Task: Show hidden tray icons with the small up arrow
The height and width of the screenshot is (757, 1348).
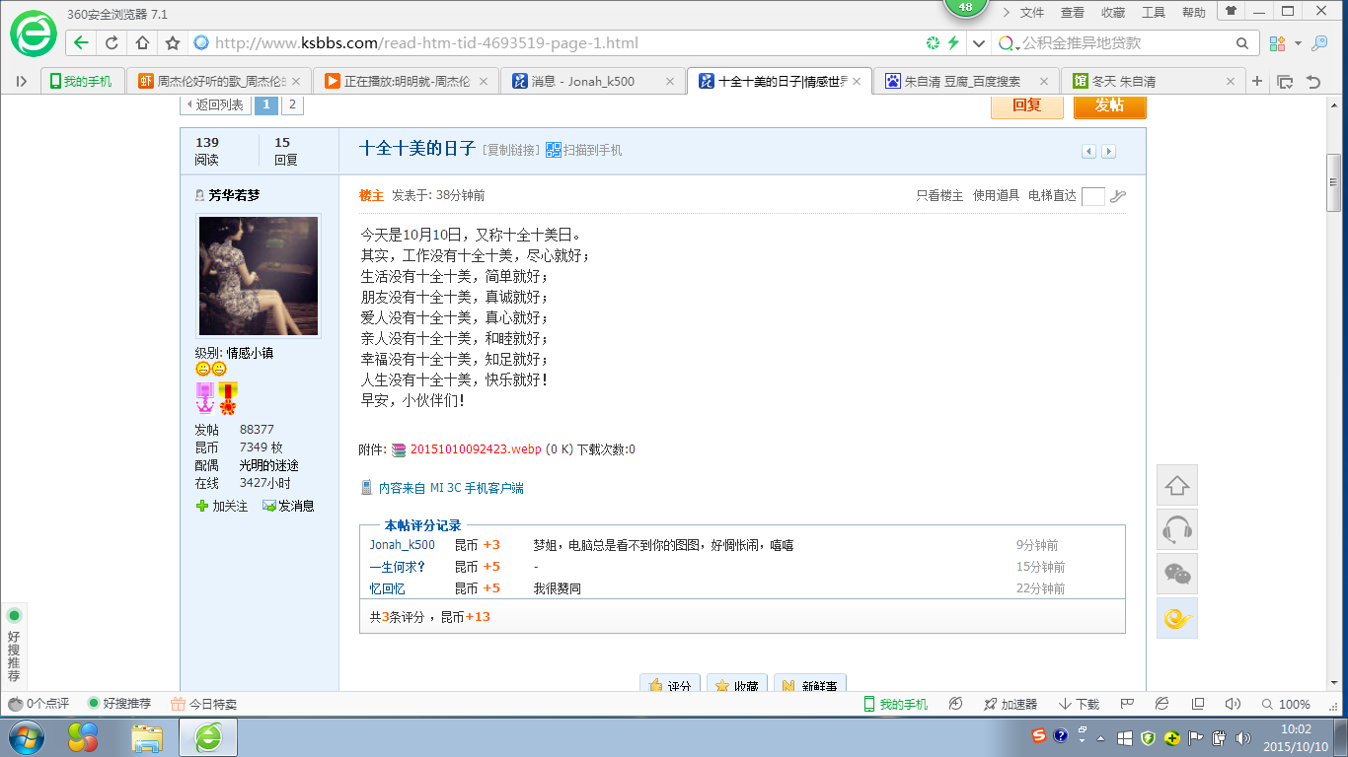Action: pyautogui.click(x=1103, y=737)
